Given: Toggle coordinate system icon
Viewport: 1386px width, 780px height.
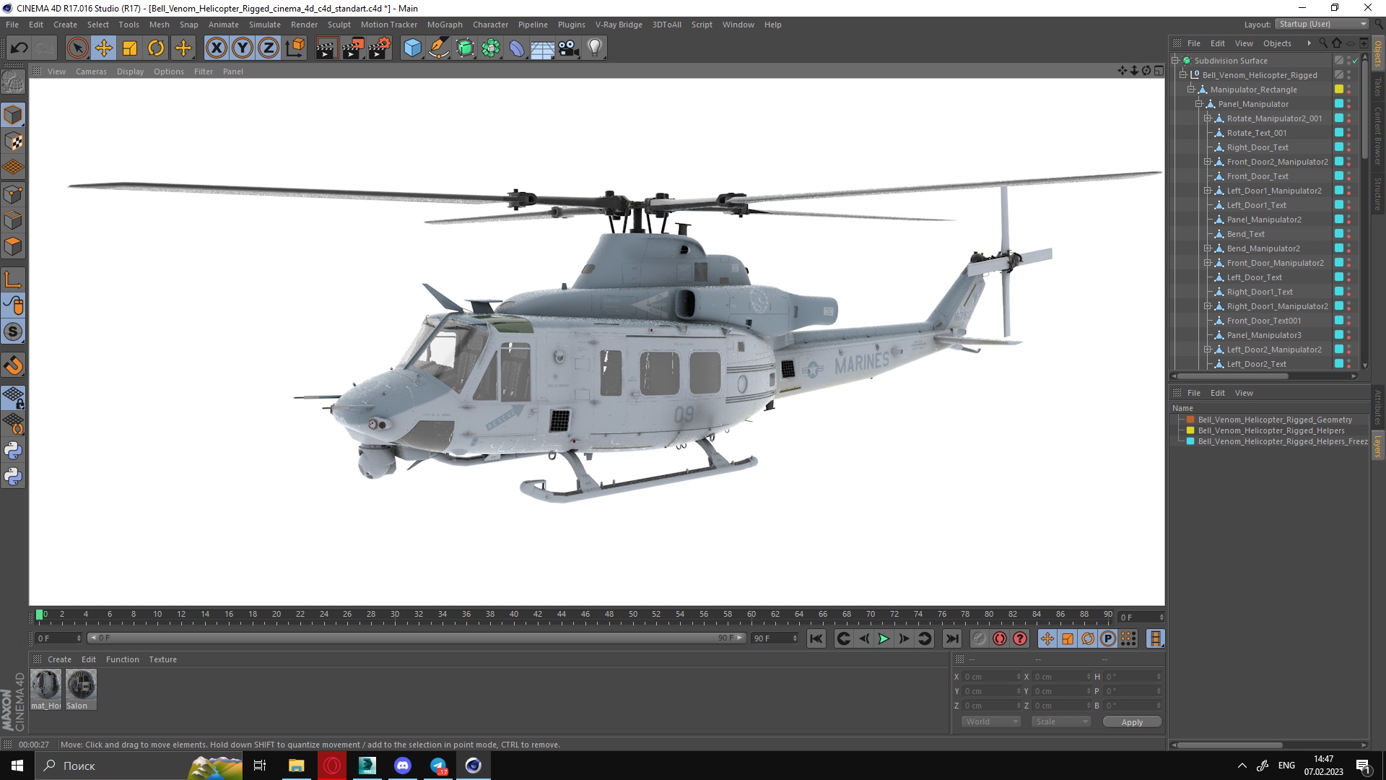Looking at the screenshot, I should tap(295, 48).
